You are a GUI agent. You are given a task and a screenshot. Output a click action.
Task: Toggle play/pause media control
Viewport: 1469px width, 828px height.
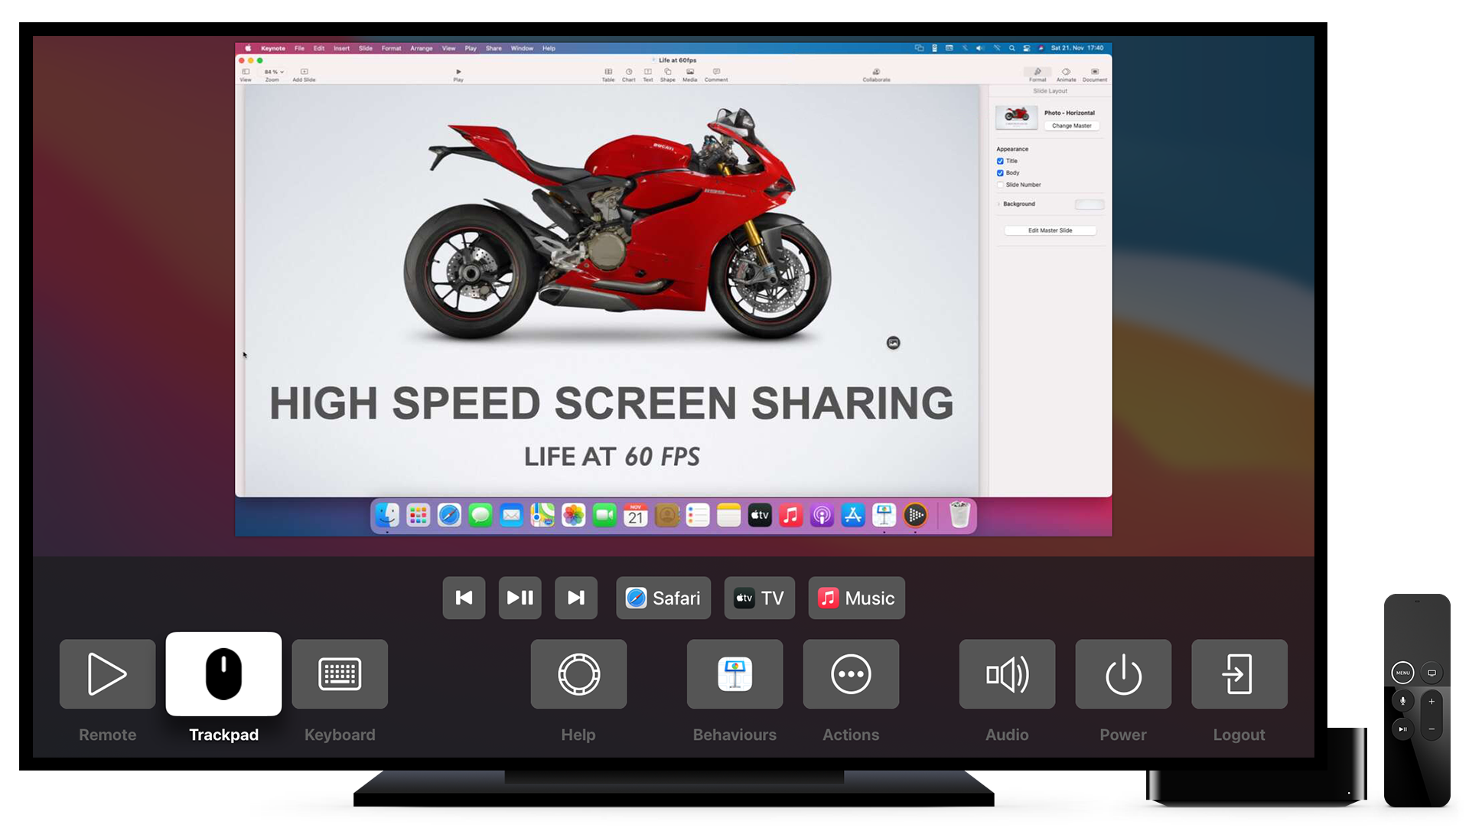point(520,598)
